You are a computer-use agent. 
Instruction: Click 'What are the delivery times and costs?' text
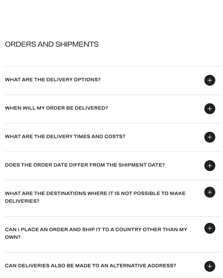(65, 137)
